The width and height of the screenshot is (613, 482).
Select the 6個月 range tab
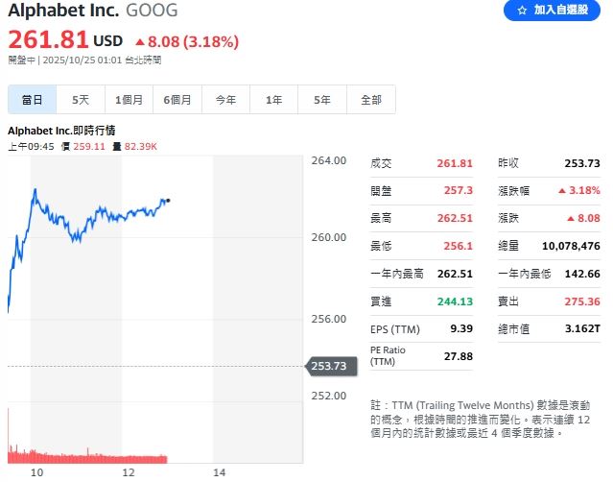(x=177, y=100)
